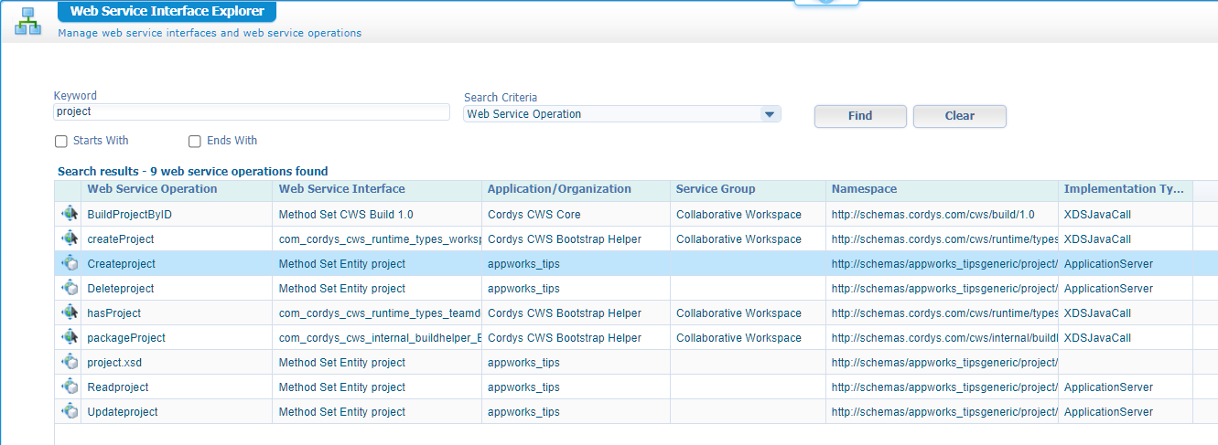Click the packageProject row icon
This screenshot has height=445, width=1218.
pyautogui.click(x=70, y=337)
